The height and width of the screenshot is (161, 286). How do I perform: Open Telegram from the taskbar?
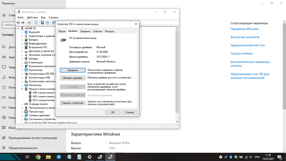tap(59, 157)
